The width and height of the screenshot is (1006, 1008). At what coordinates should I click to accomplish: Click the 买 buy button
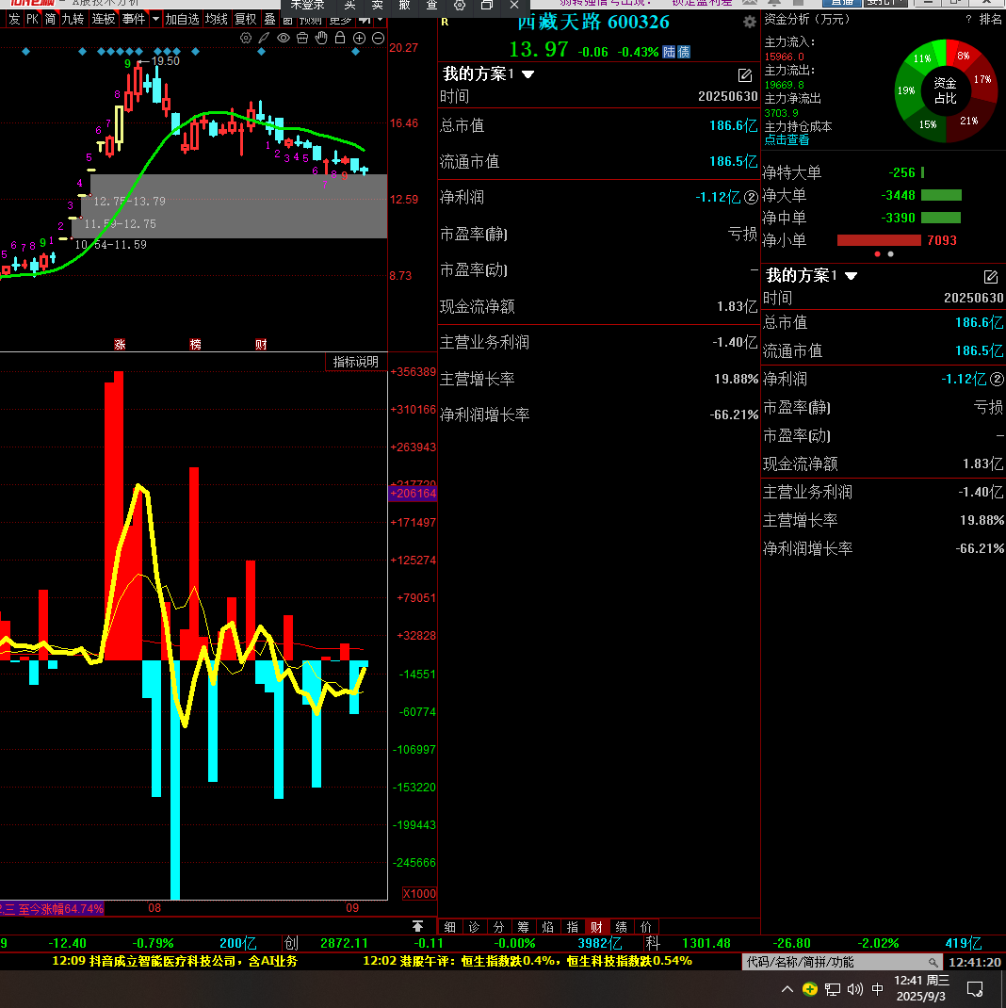point(349,5)
